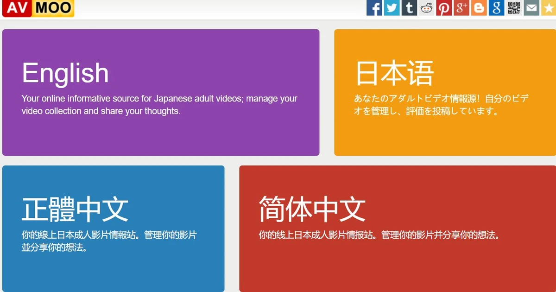The height and width of the screenshot is (292, 556).
Task: Share to Twitter
Action: (391, 7)
